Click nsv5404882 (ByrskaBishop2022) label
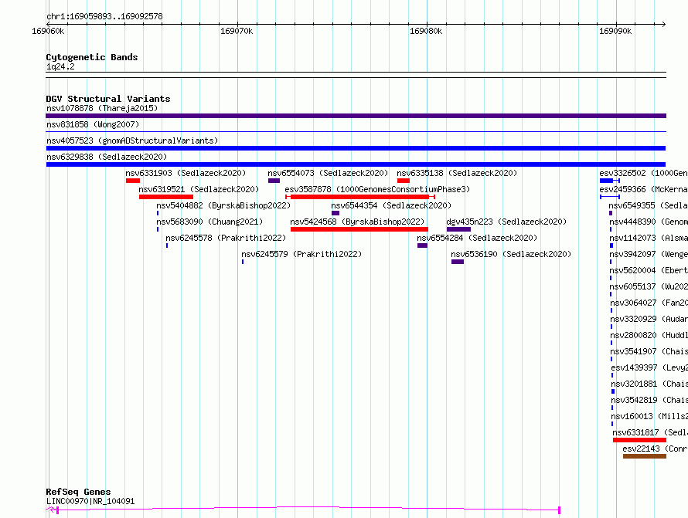 [223, 205]
